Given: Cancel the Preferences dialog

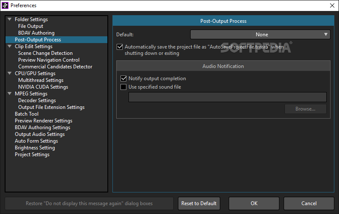Looking at the screenshot, I should 309,203.
